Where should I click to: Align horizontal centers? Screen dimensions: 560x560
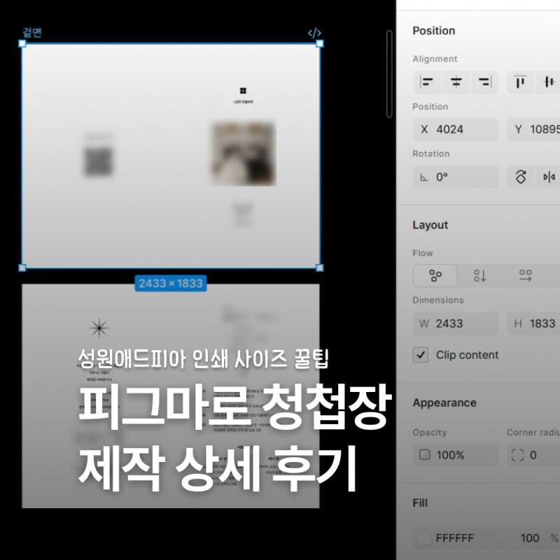pyautogui.click(x=456, y=82)
